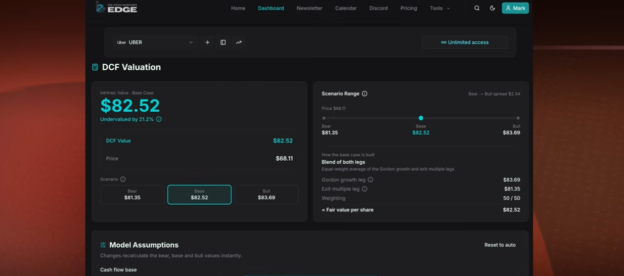This screenshot has width=624, height=276.
Task: Click the Stock Investor's Edge logo
Action: point(116,7)
